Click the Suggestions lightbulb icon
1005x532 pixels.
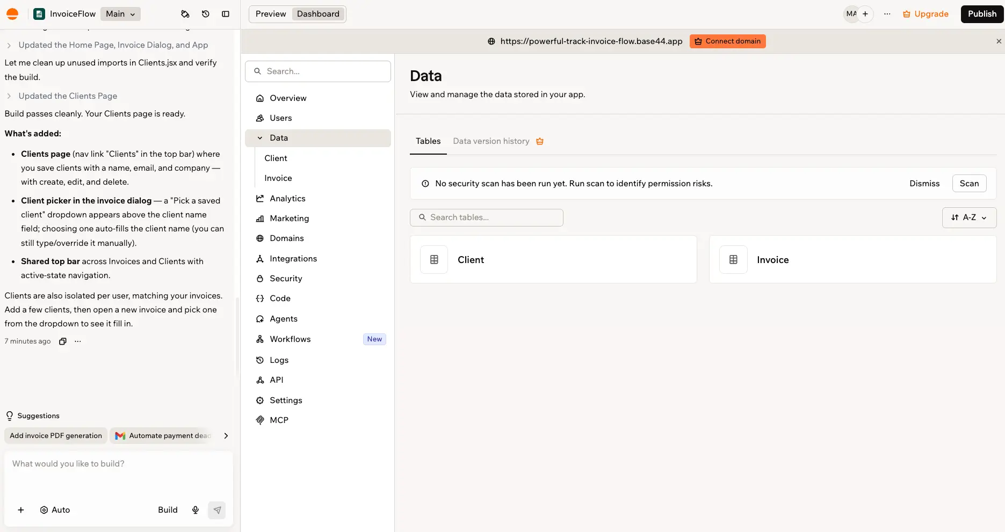pos(9,416)
